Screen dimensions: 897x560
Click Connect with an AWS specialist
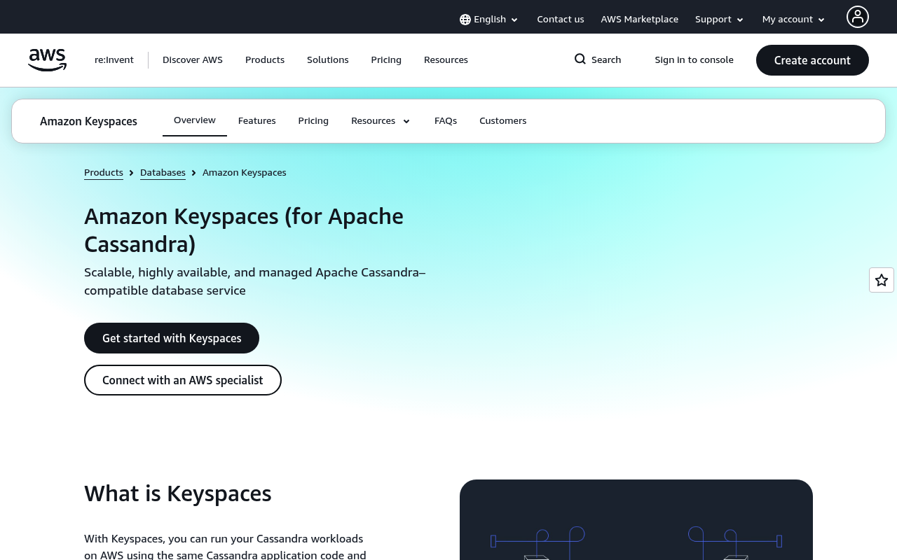point(183,380)
